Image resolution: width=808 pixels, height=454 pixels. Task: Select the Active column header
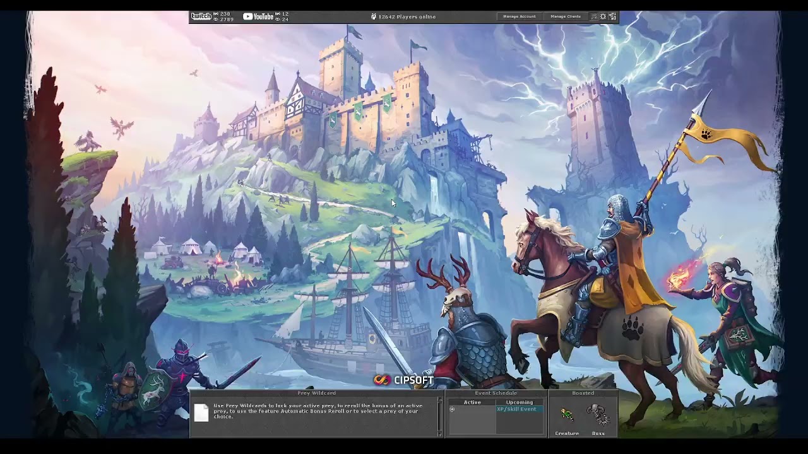point(472,402)
